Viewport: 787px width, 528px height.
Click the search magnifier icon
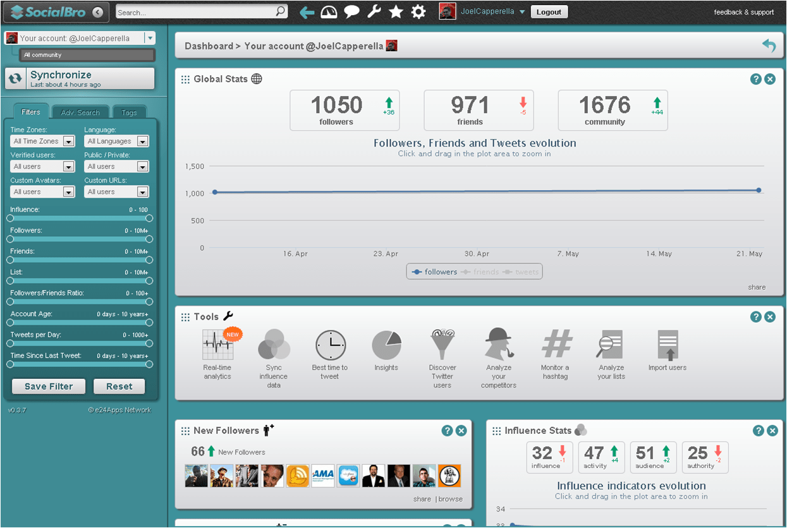tap(281, 11)
